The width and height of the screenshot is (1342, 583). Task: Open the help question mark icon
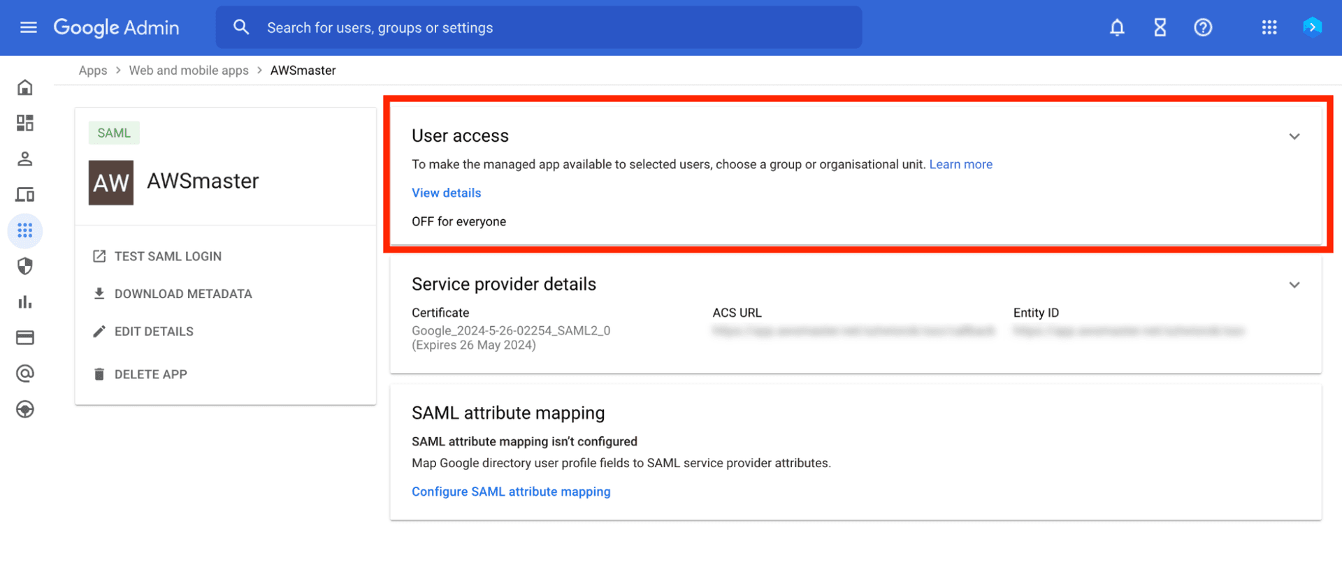coord(1202,27)
